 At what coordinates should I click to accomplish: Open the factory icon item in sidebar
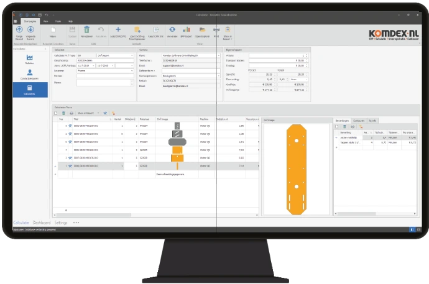click(x=30, y=59)
